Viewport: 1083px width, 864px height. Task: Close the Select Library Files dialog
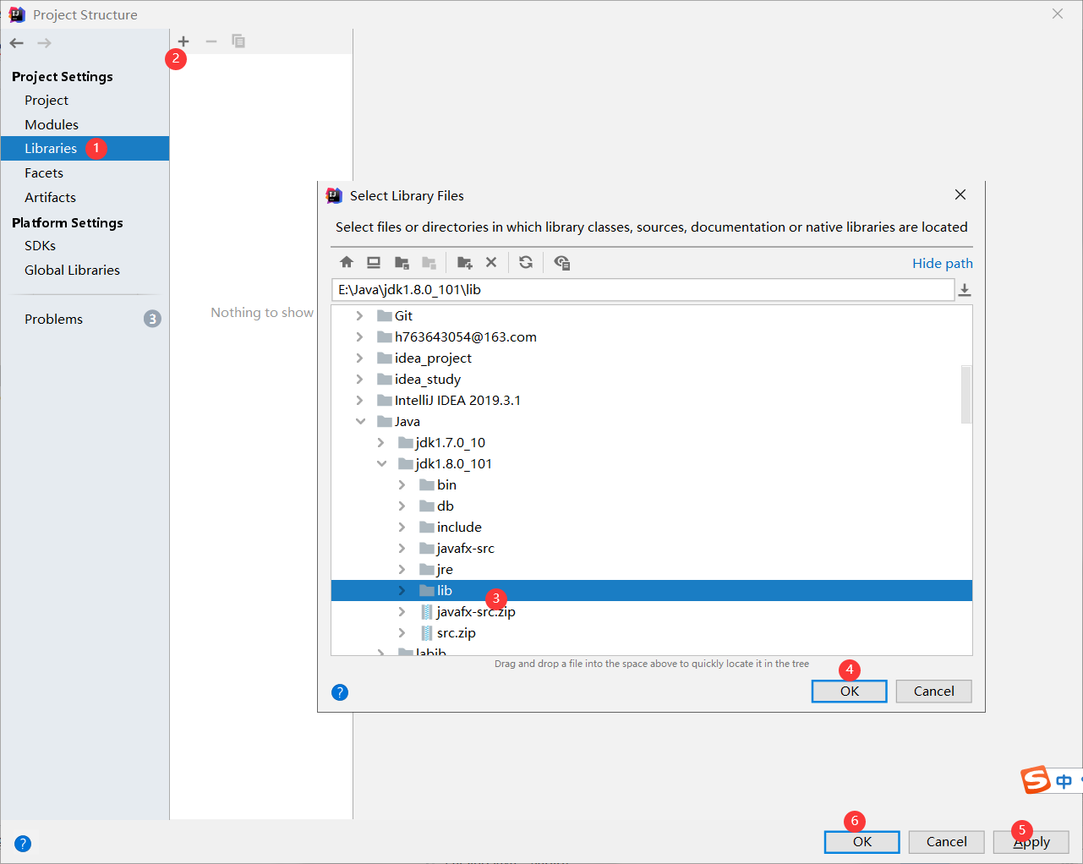pos(960,194)
